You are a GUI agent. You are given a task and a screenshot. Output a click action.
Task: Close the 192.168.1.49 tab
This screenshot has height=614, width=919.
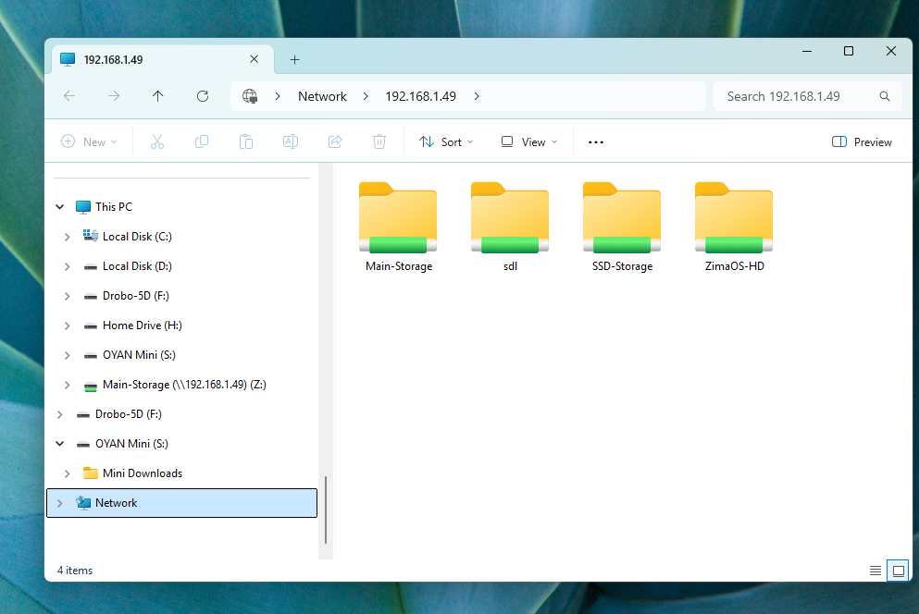pos(254,59)
